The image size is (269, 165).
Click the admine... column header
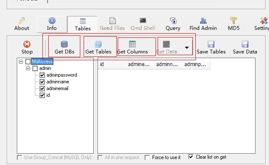[x=140, y=64]
